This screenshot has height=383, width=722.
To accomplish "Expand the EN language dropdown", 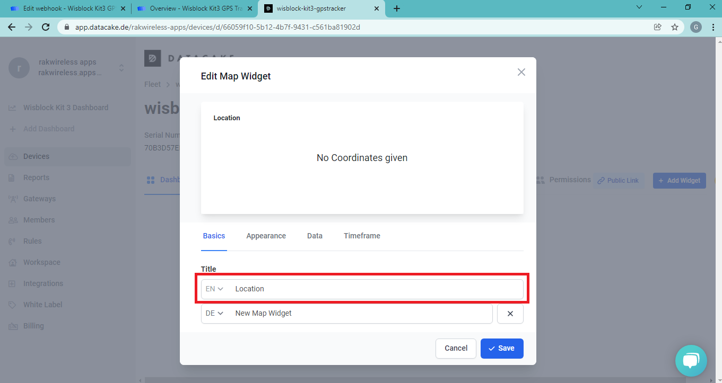I will tap(215, 289).
